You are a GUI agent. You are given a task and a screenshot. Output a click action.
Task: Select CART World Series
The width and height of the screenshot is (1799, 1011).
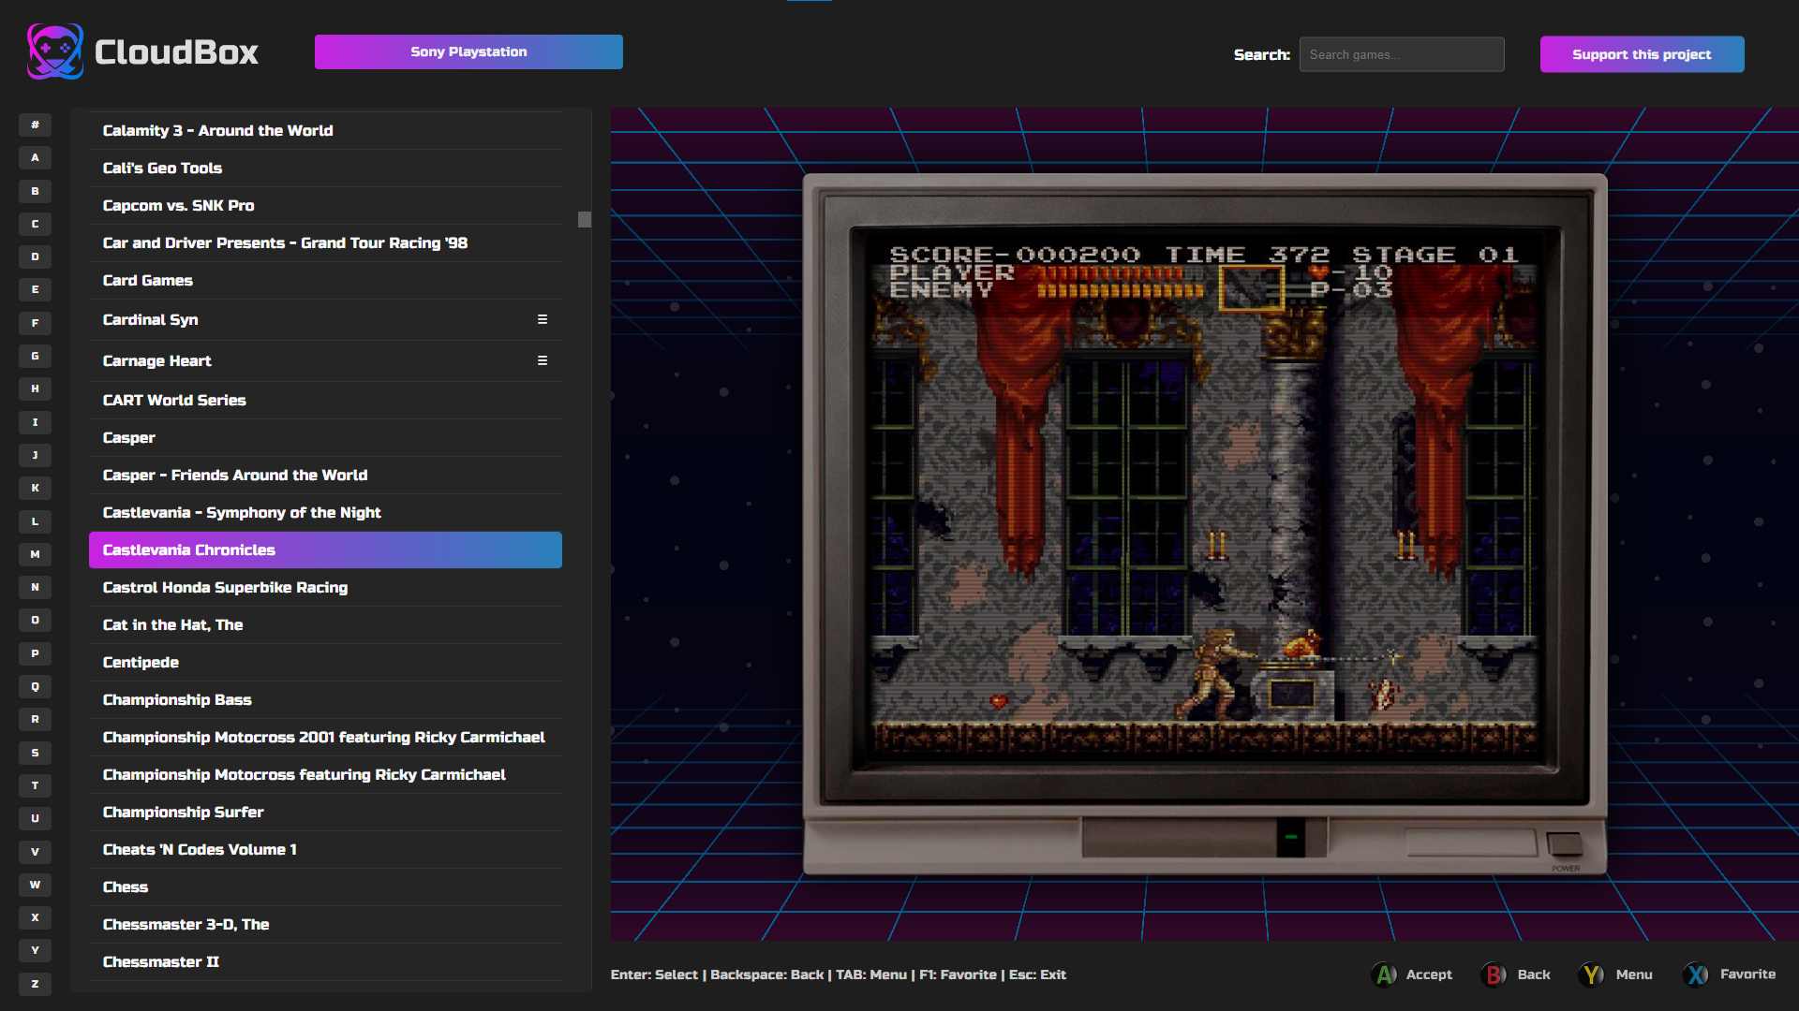pos(325,400)
